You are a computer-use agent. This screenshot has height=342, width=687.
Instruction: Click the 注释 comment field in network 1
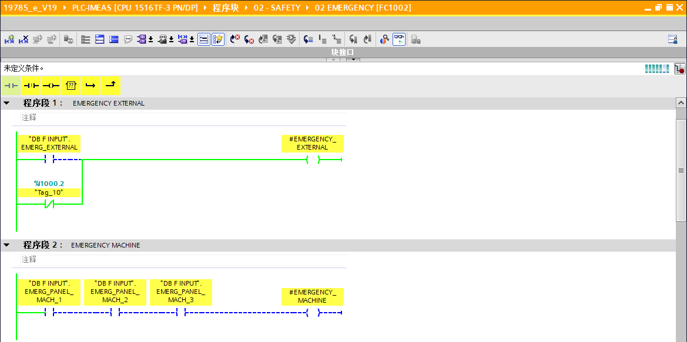[29, 118]
